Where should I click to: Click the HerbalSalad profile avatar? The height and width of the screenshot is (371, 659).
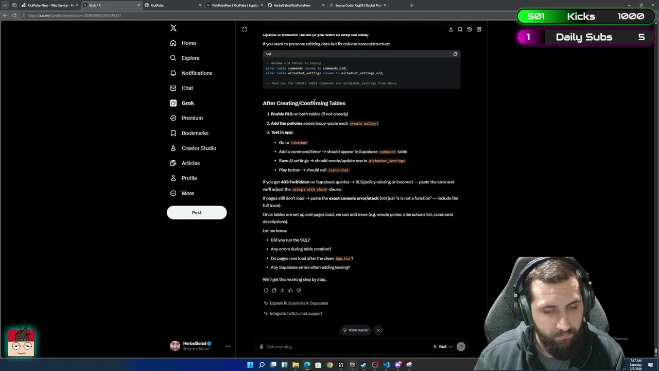pos(175,346)
